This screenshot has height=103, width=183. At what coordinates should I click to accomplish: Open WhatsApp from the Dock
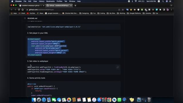pos(119,100)
